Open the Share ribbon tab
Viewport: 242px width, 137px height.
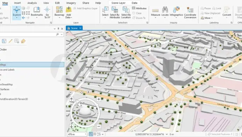86,3
